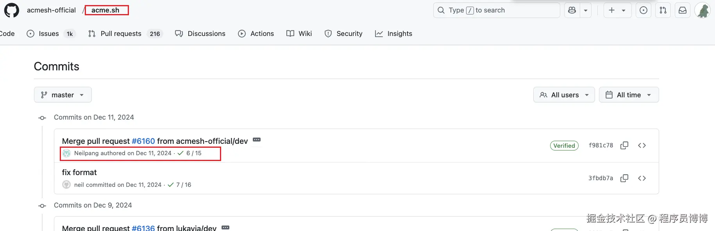Open the issues icon in header

point(643,11)
